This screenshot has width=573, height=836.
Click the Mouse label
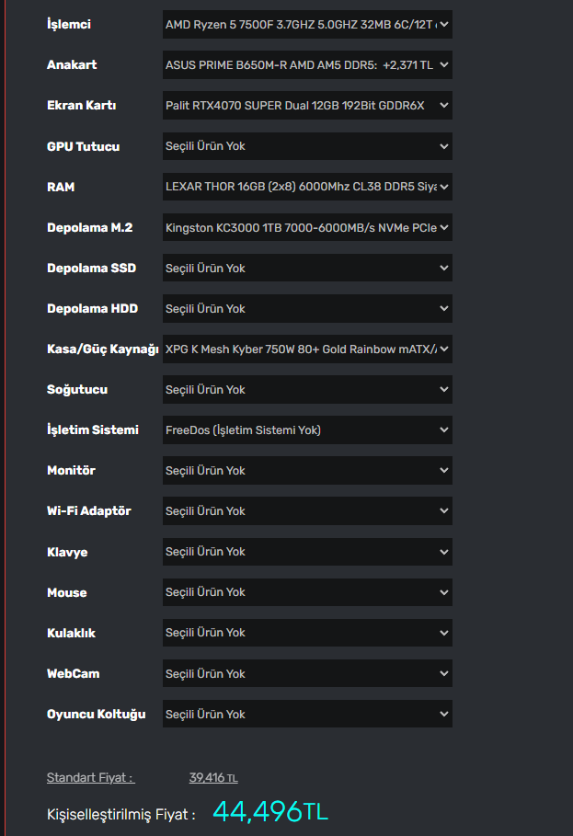pos(66,593)
